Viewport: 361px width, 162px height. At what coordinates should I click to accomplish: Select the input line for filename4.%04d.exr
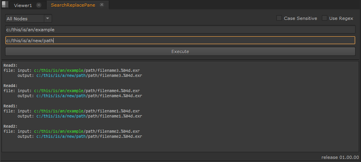click(x=72, y=91)
